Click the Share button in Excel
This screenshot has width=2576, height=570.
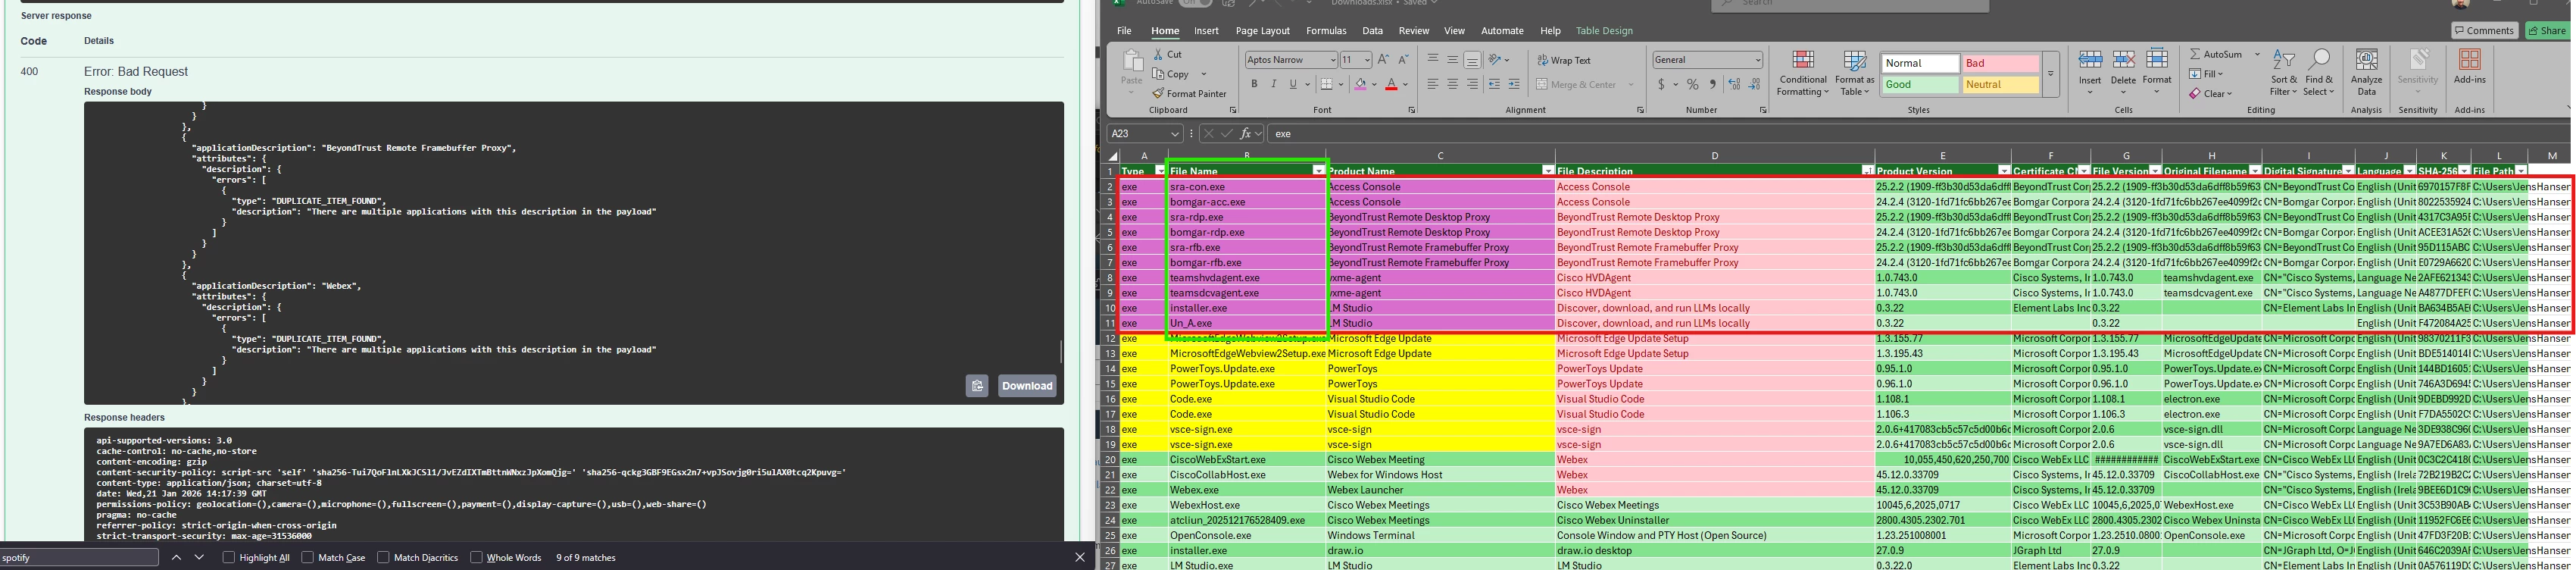tap(2547, 31)
